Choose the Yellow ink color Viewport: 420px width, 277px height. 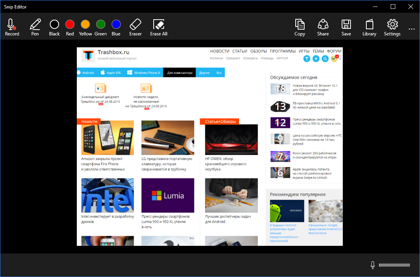85,27
